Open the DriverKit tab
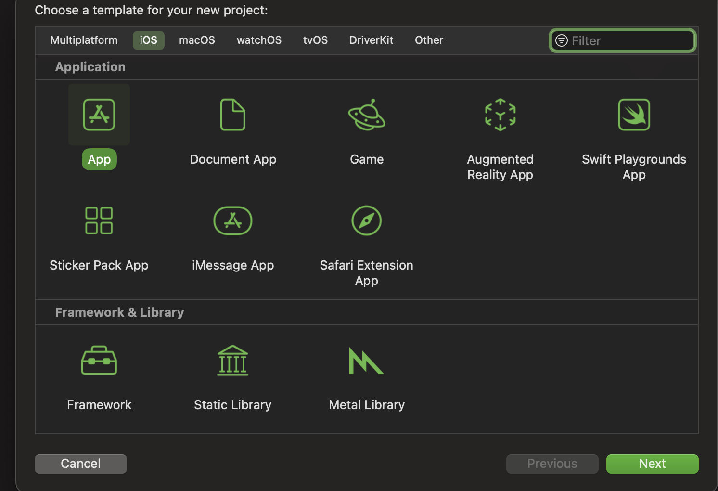Image resolution: width=718 pixels, height=491 pixels. coord(372,40)
